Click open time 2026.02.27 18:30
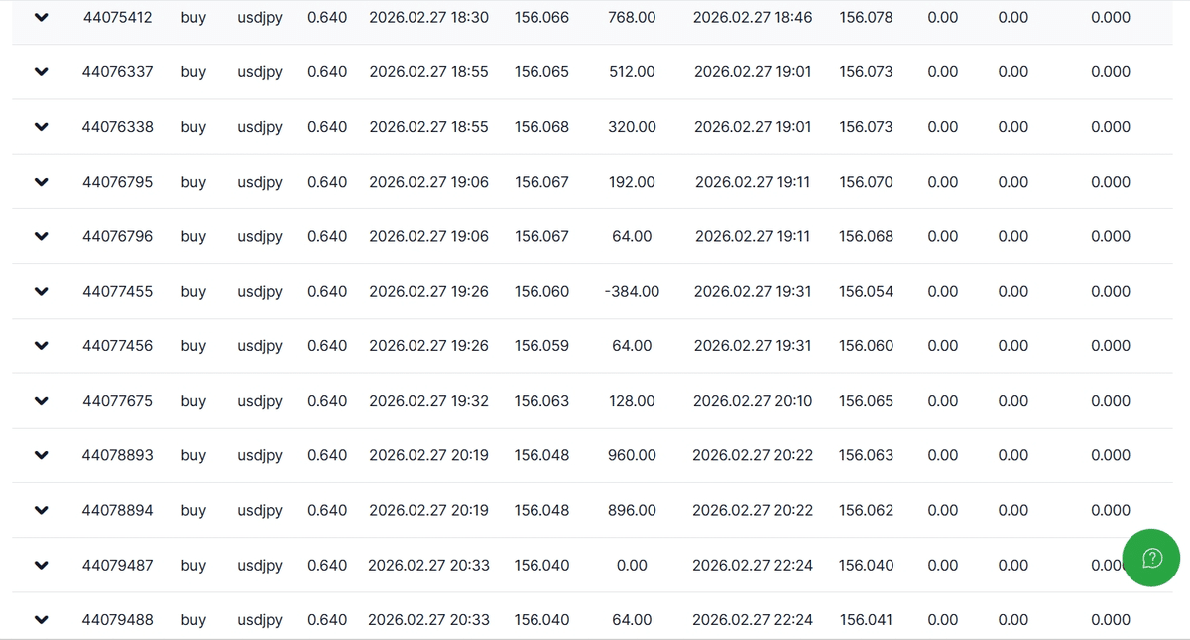This screenshot has height=640, width=1190. 428,18
